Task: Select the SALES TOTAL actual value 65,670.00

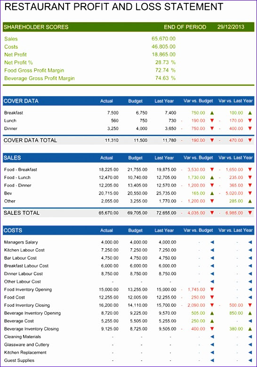Action: click(109, 213)
